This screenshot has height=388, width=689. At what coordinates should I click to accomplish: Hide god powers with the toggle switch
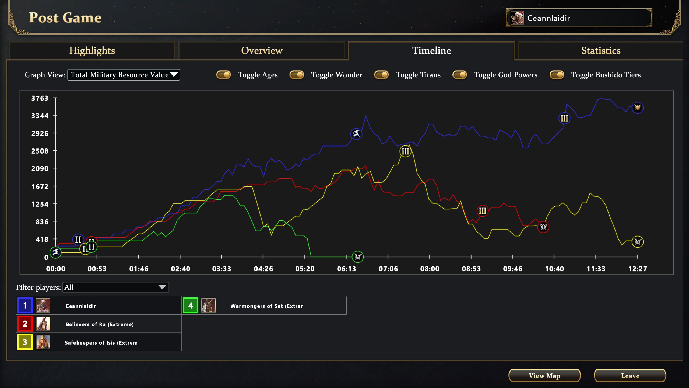[460, 75]
